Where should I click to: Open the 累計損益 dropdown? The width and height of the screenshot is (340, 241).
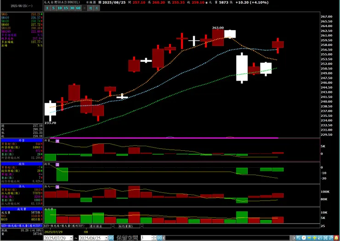click(x=113, y=226)
